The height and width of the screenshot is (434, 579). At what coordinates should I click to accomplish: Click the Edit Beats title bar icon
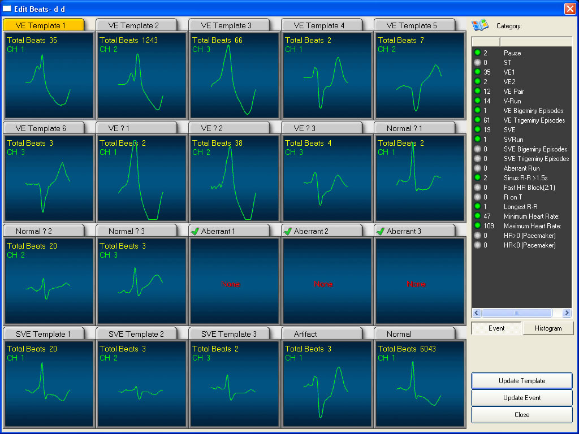7,8
